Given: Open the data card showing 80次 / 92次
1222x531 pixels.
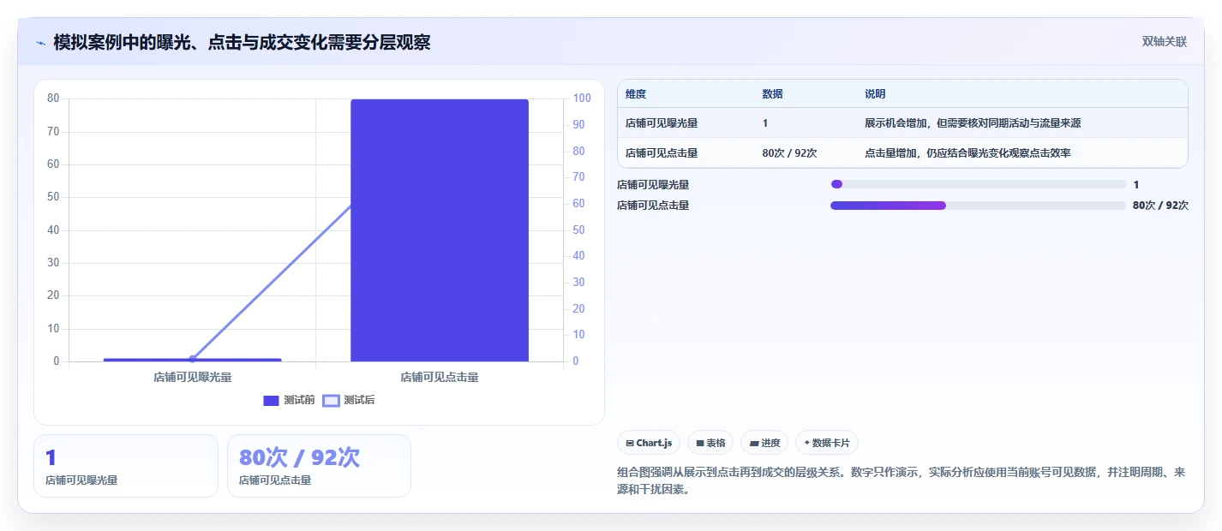Looking at the screenshot, I should click(x=319, y=466).
